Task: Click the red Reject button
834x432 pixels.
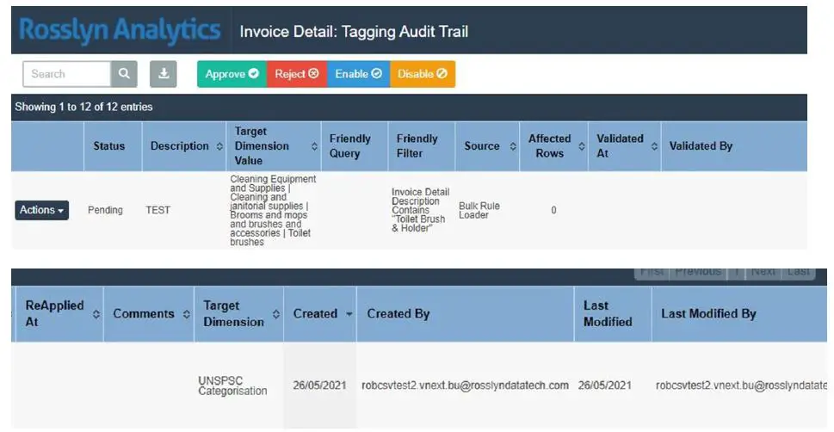Action: click(x=297, y=74)
